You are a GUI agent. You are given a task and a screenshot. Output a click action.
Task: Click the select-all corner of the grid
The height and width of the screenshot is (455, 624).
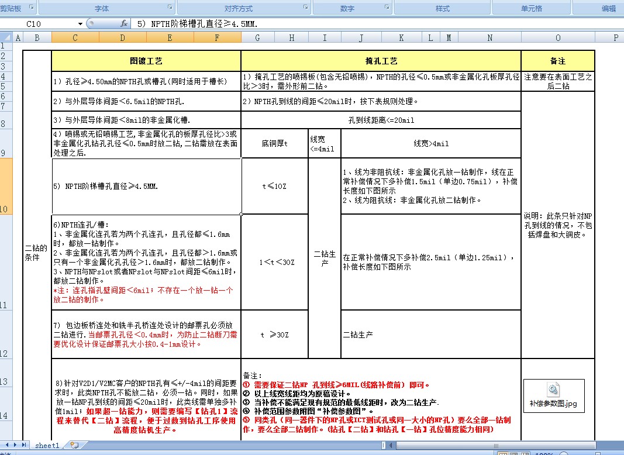[6, 37]
